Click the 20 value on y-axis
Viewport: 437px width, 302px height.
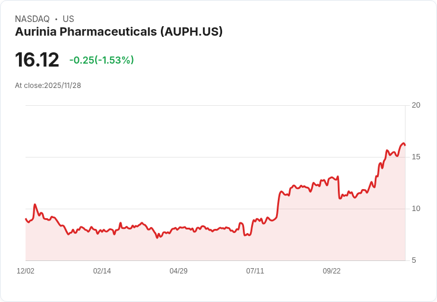[416, 105]
